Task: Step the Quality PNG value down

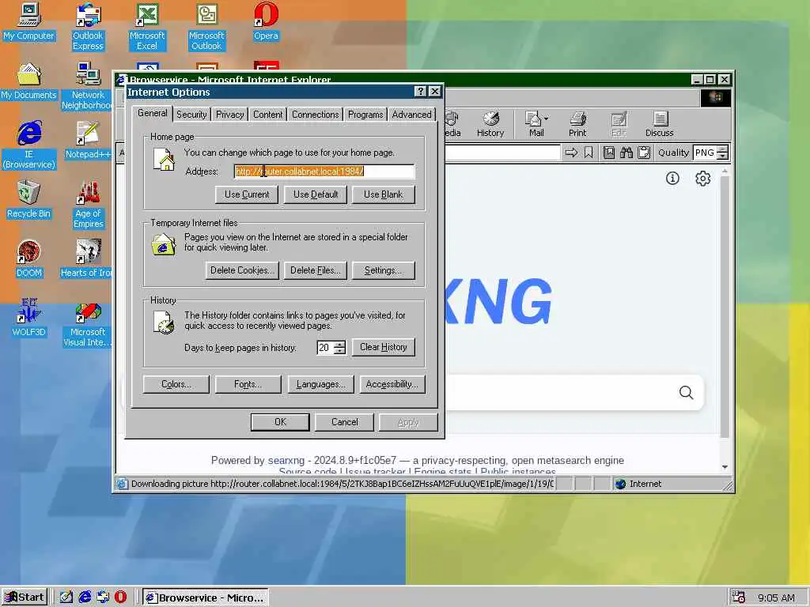Action: [723, 156]
